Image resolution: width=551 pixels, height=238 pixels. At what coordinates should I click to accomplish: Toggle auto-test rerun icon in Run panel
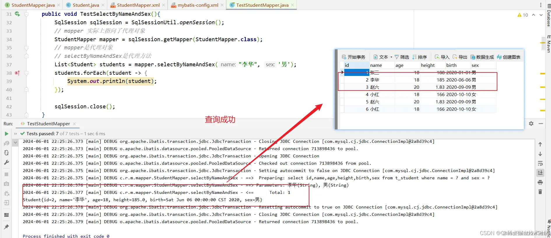pos(6,153)
